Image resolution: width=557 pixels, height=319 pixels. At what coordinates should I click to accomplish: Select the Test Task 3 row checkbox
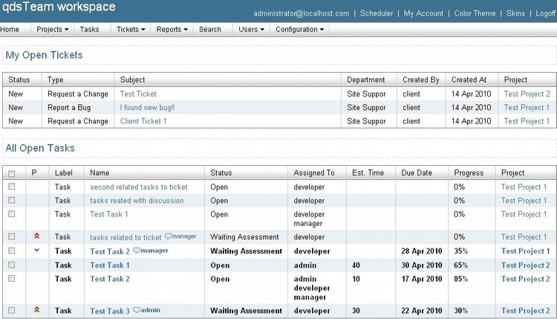coord(11,310)
